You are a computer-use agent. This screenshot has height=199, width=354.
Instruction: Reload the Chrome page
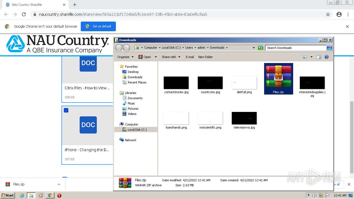tap(24, 14)
